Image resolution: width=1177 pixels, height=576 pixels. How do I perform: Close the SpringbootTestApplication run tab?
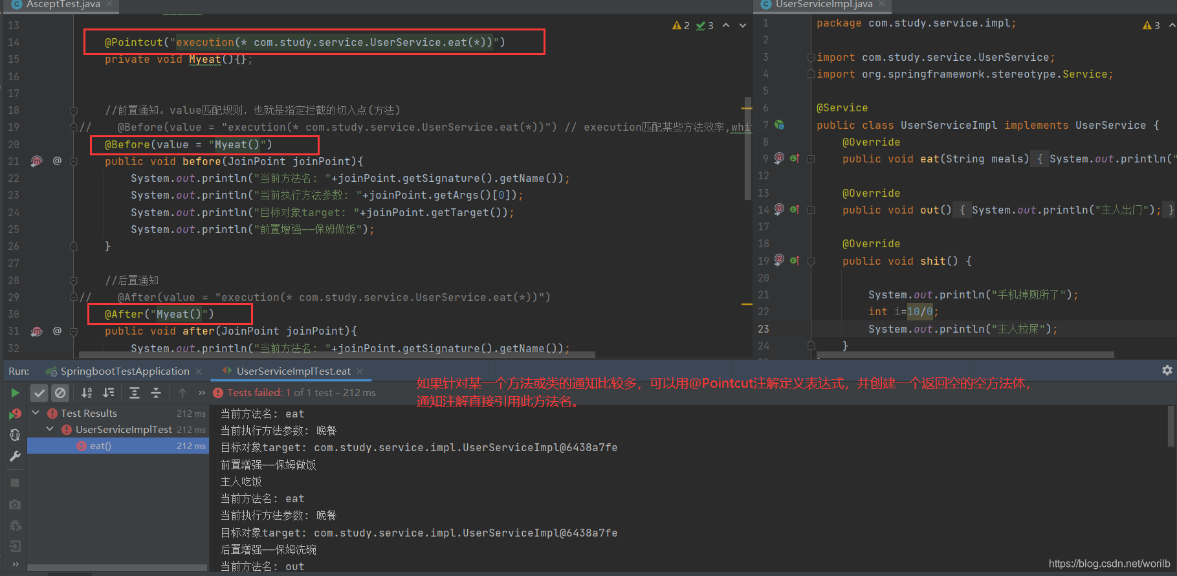pos(199,371)
